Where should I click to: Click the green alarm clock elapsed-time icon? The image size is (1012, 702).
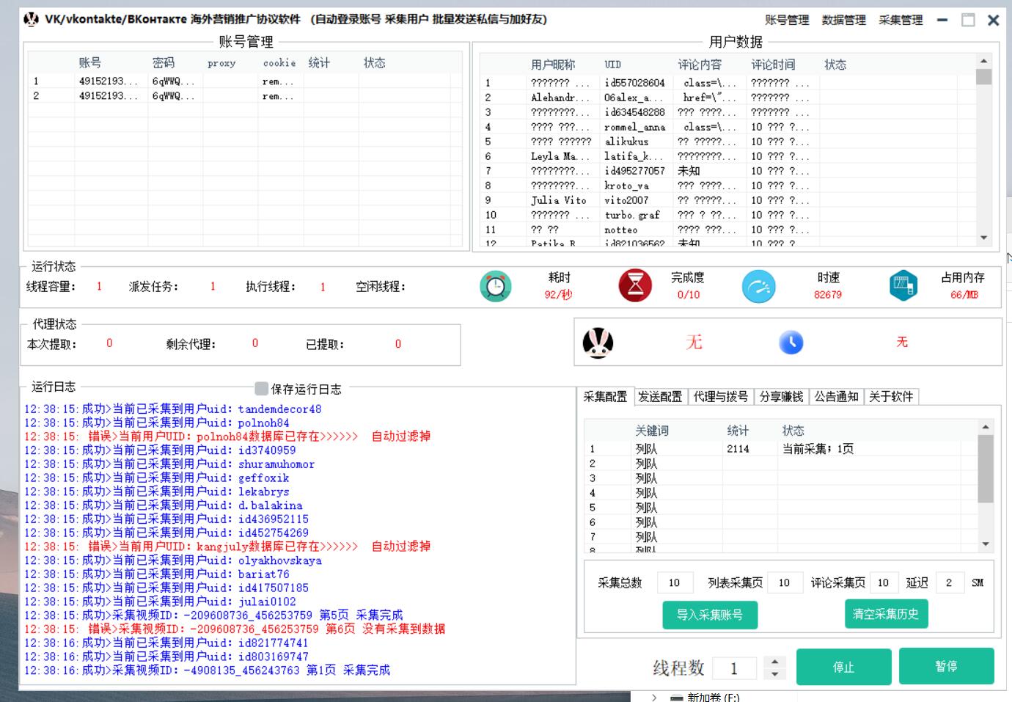[x=496, y=286]
